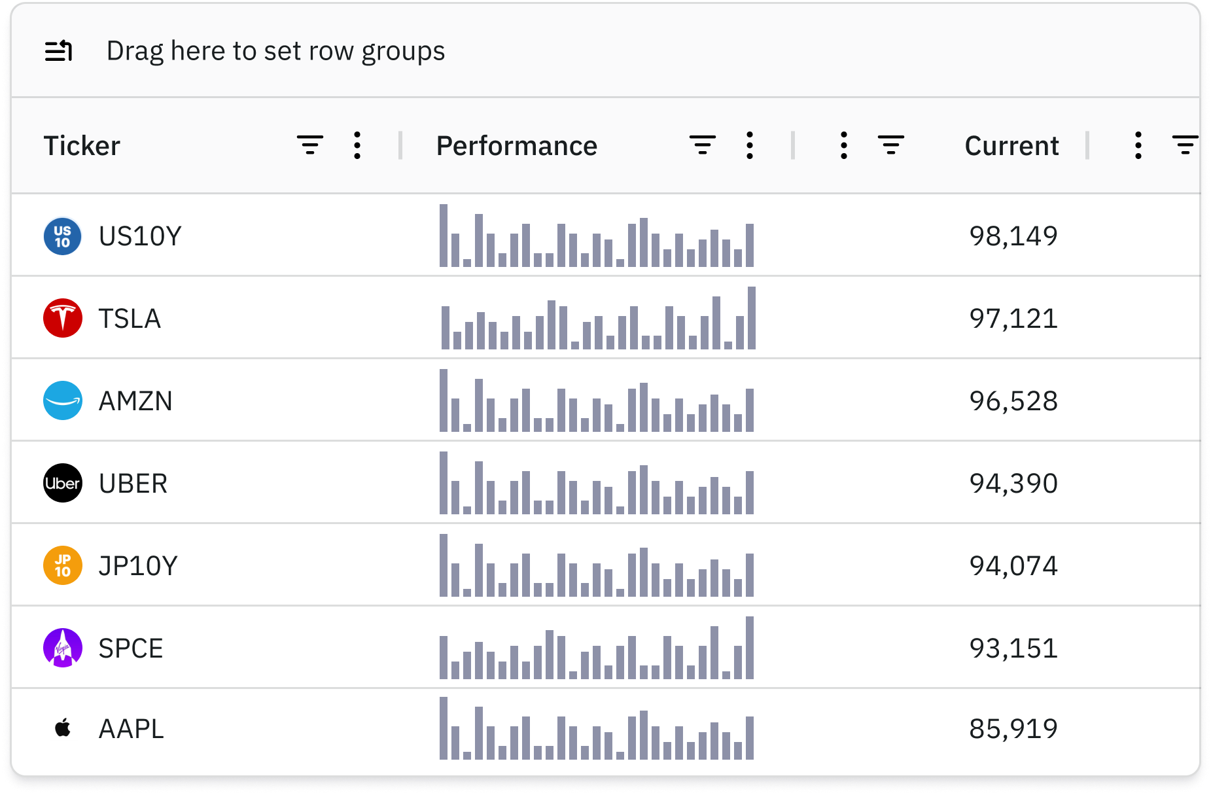Sort by the Ticker column header
This screenshot has height=795, width=1211.
tap(82, 145)
